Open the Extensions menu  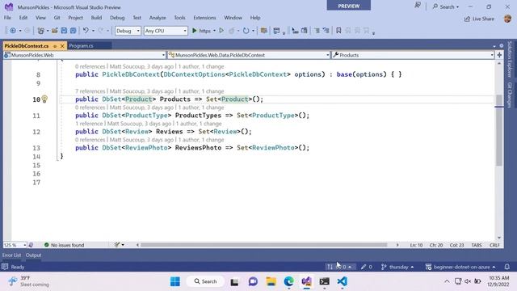pyautogui.click(x=204, y=18)
